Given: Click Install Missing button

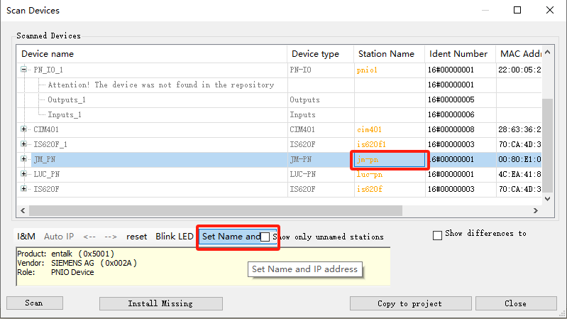Looking at the screenshot, I should coord(160,303).
